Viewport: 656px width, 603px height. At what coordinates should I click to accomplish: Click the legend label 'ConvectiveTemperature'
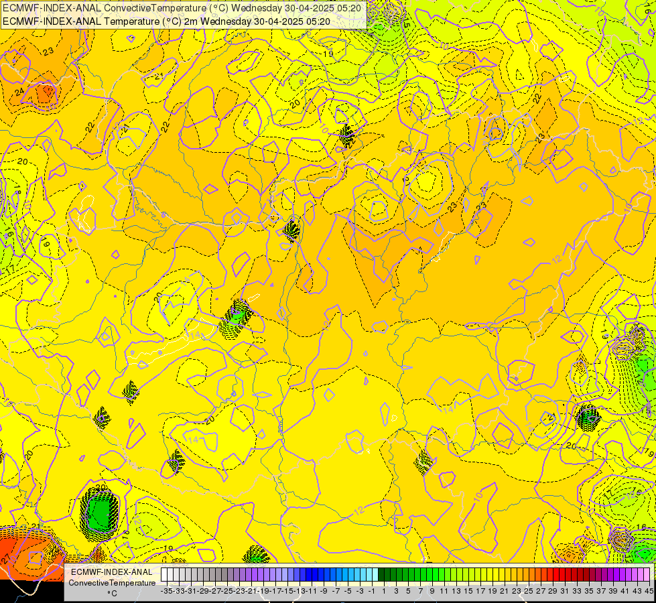click(112, 583)
